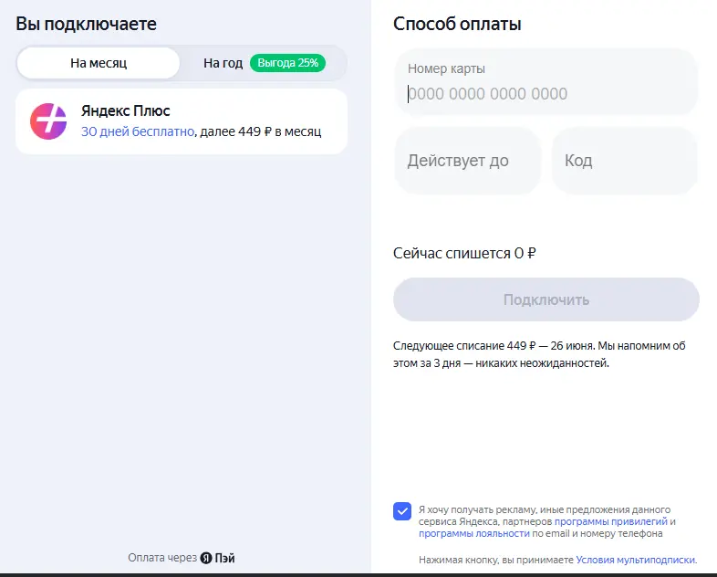Click the "далее 449 ₽ в месяц" text

pyautogui.click(x=261, y=131)
